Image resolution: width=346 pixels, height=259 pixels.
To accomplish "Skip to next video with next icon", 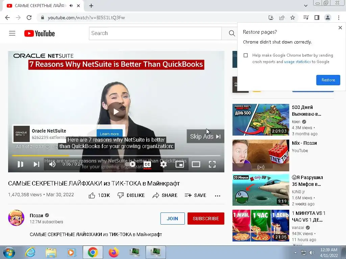I will click(x=36, y=164).
